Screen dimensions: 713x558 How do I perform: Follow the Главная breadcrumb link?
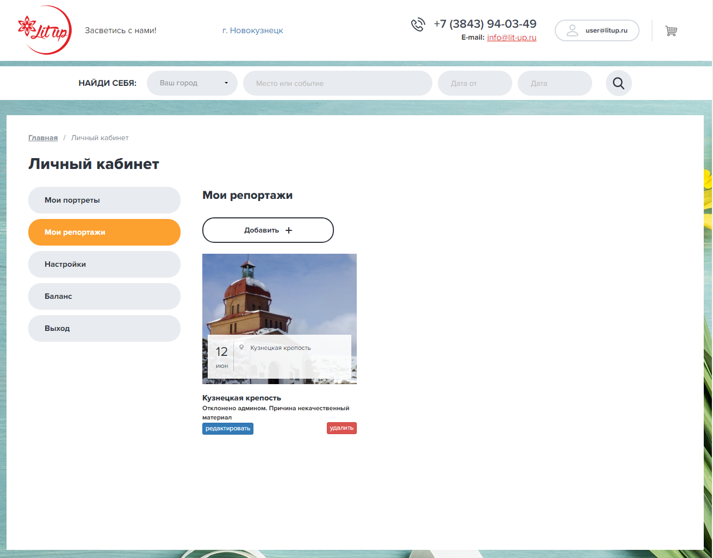pyautogui.click(x=43, y=138)
